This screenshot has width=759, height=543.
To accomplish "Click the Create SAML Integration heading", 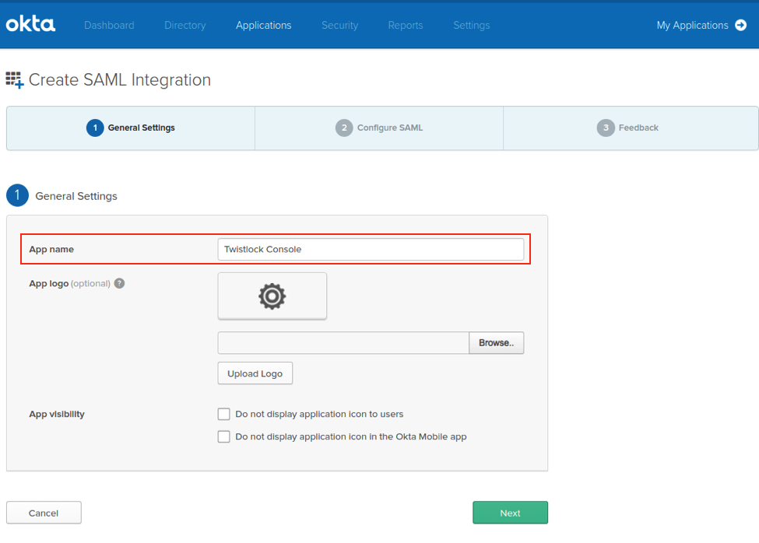I will (x=120, y=80).
